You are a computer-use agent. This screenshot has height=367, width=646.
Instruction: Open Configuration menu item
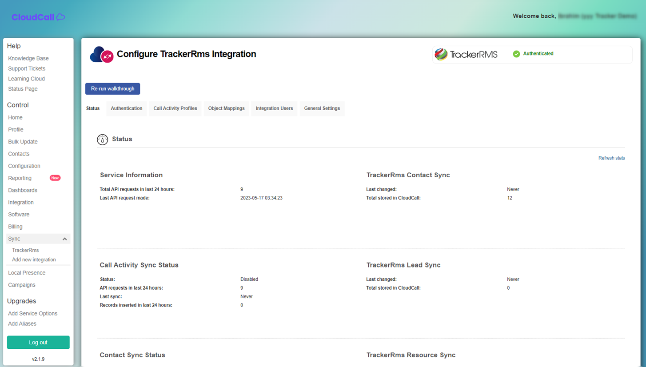click(x=24, y=166)
